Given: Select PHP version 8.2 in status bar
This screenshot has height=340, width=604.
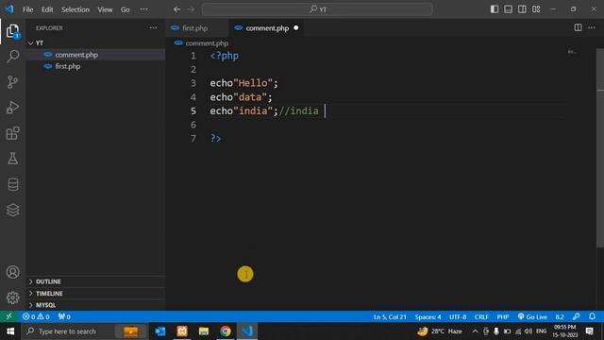Looking at the screenshot, I should coord(560,317).
